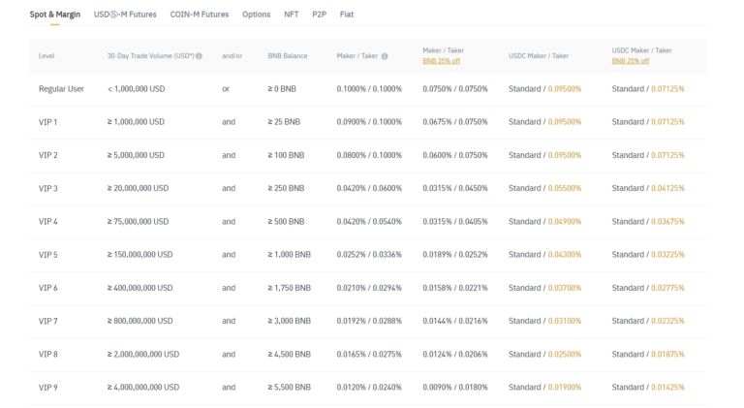Switch to Spot & Margin tab
This screenshot has width=744, height=408.
pyautogui.click(x=55, y=15)
